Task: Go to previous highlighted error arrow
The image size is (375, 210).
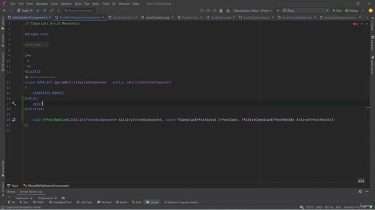Action: pyautogui.click(x=362, y=24)
